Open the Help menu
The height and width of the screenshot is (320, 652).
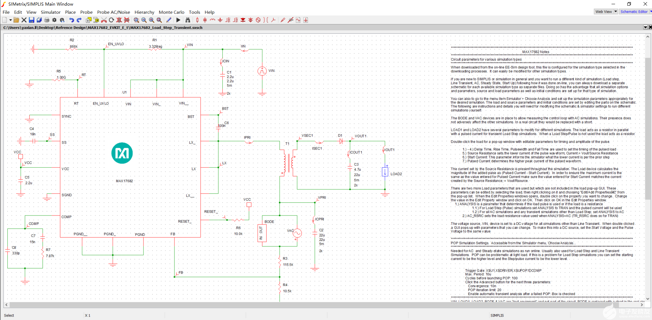click(209, 12)
